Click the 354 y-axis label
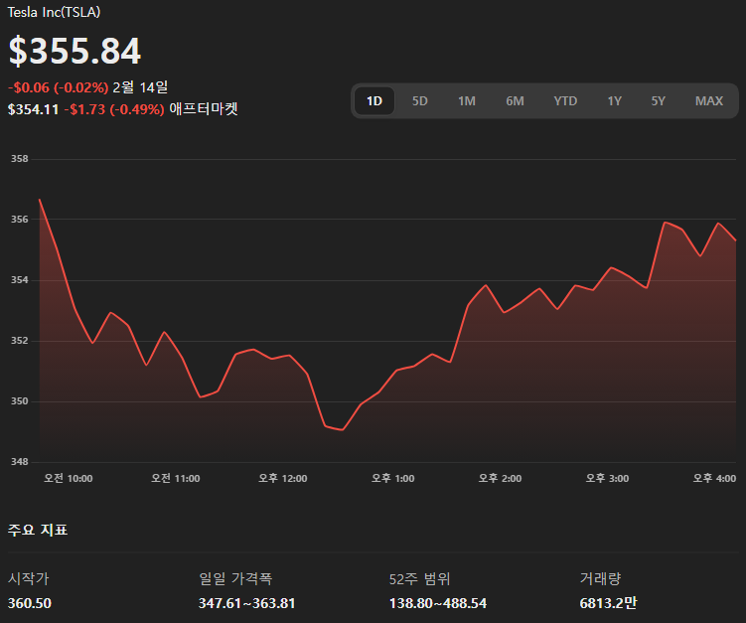 pyautogui.click(x=20, y=280)
